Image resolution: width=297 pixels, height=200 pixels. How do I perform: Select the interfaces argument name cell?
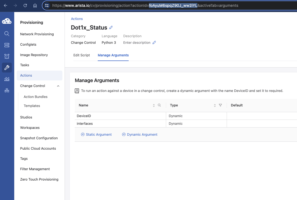pyautogui.click(x=120, y=123)
